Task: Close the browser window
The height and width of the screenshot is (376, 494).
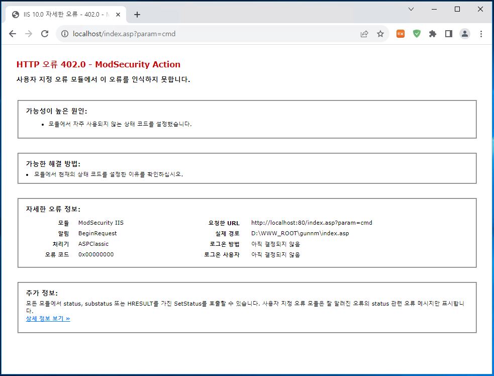Action: [x=480, y=9]
